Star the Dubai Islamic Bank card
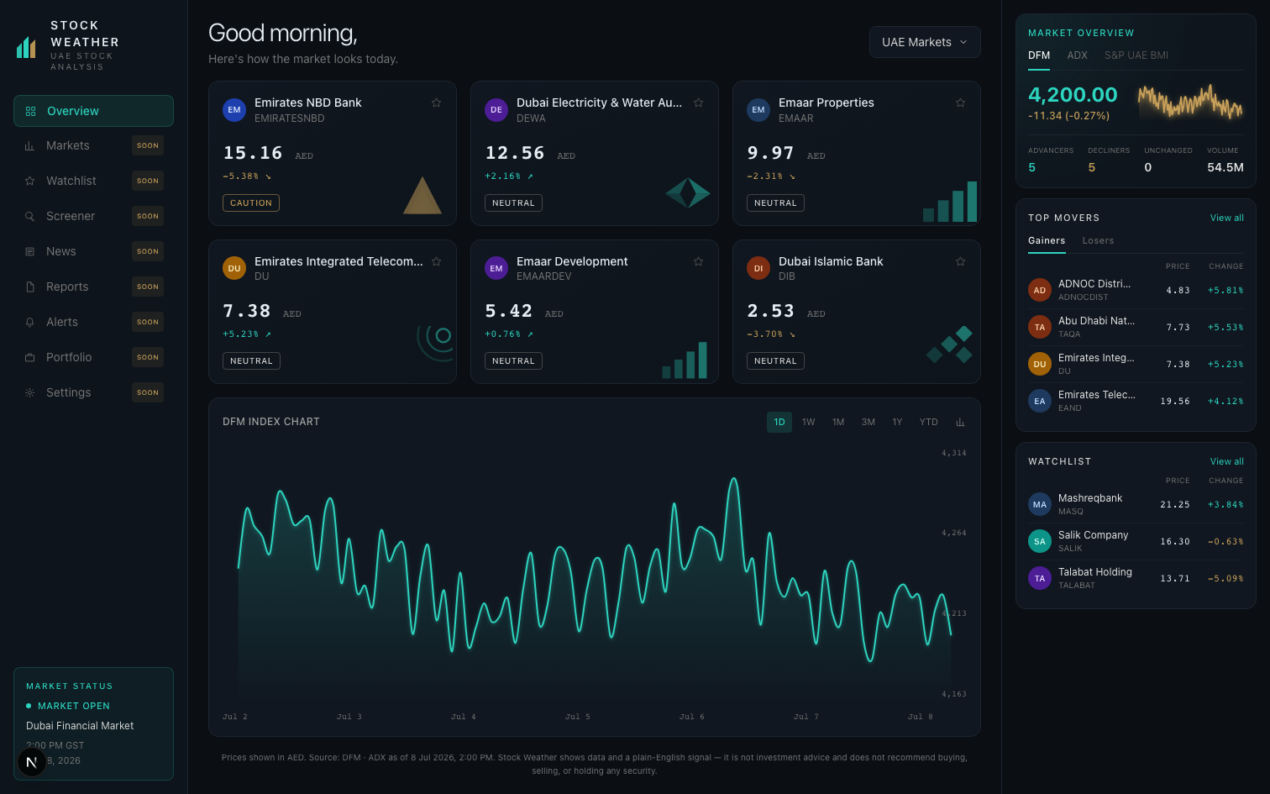 [960, 261]
